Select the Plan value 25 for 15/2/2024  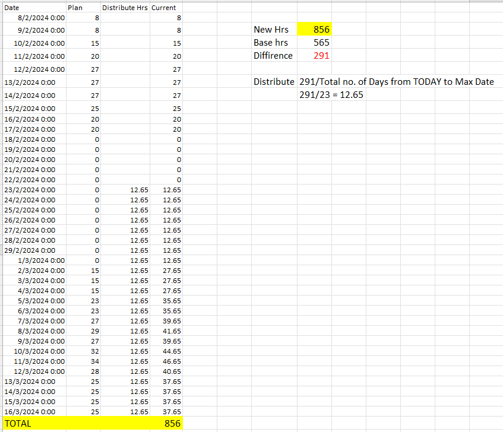[83, 109]
